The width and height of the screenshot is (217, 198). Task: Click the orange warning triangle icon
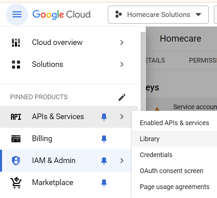pos(157,109)
